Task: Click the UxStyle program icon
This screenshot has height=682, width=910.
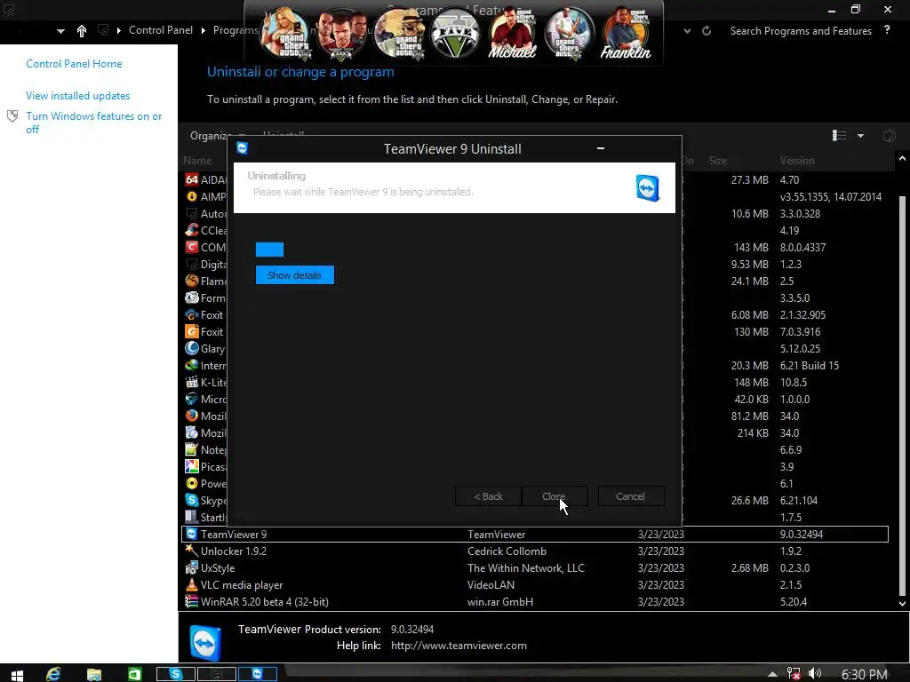Action: click(x=192, y=567)
